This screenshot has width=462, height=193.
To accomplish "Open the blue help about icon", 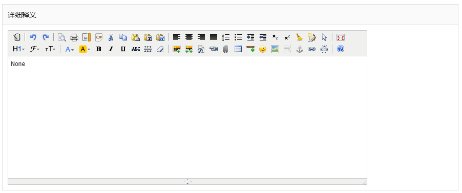I will tap(341, 49).
